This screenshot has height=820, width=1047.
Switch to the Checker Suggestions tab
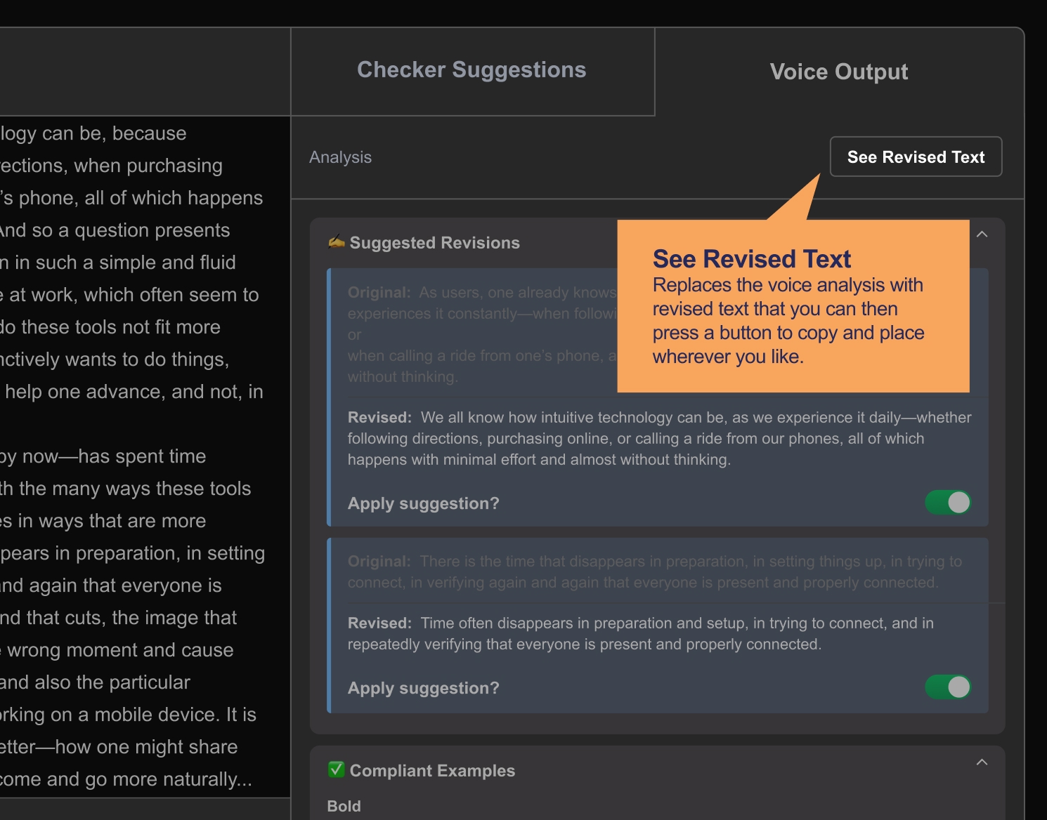472,70
